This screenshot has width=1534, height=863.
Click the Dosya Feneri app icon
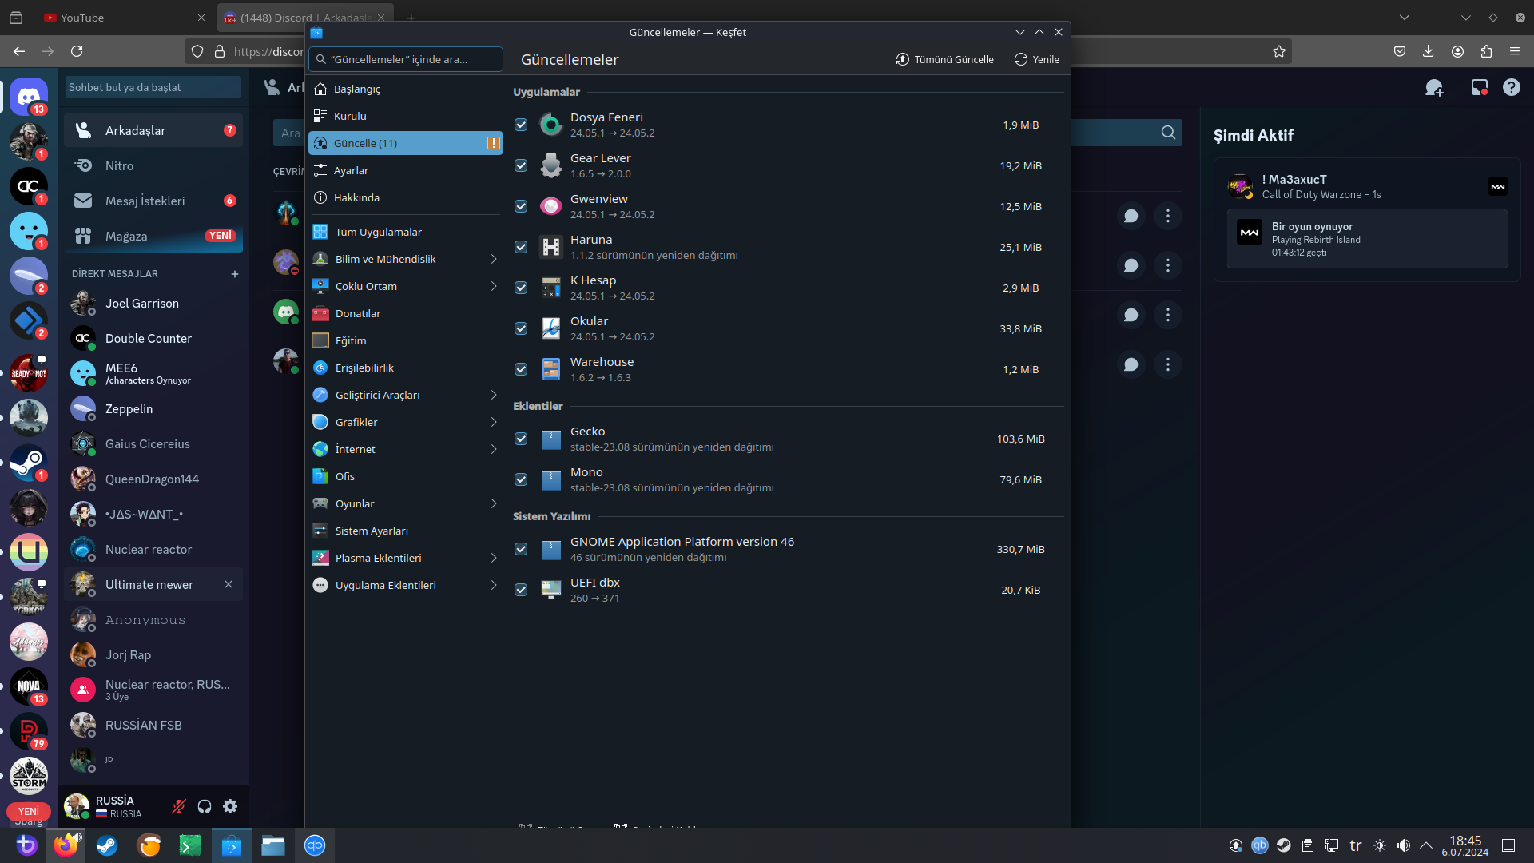[x=550, y=125]
